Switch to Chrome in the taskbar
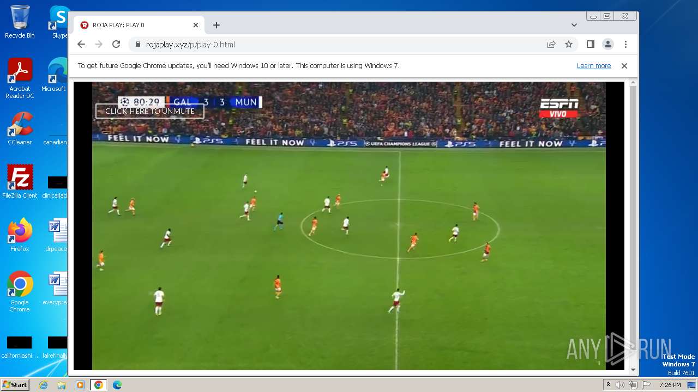 (x=99, y=385)
